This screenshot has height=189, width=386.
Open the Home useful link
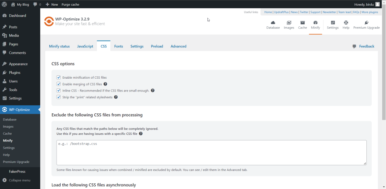click(268, 12)
